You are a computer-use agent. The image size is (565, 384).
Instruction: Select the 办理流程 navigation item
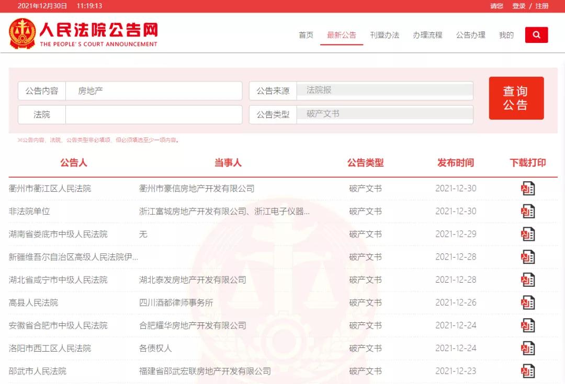coord(428,35)
